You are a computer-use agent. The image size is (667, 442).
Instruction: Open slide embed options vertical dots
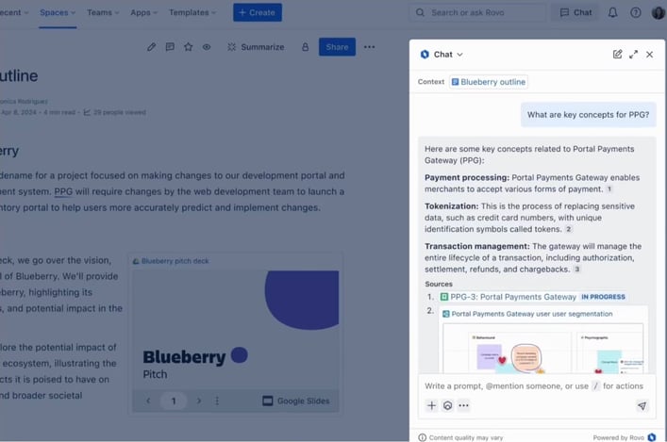click(x=217, y=401)
